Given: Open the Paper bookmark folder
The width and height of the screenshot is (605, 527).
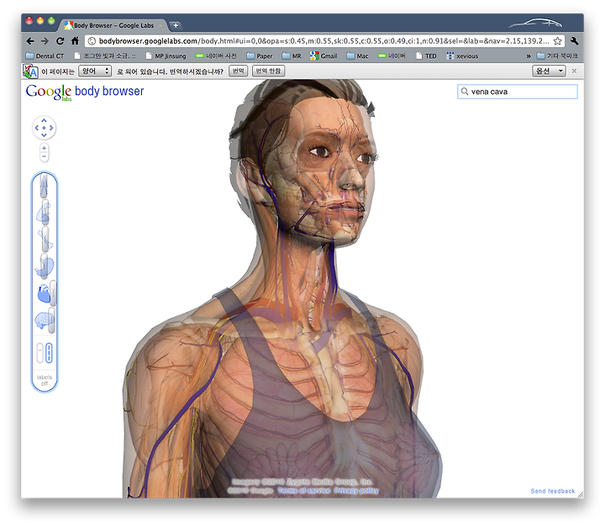Looking at the screenshot, I should click(260, 56).
